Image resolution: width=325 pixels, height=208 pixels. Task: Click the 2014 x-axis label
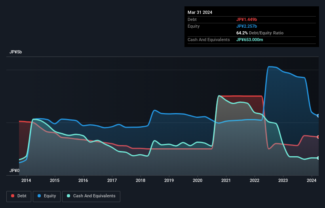coord(26,180)
